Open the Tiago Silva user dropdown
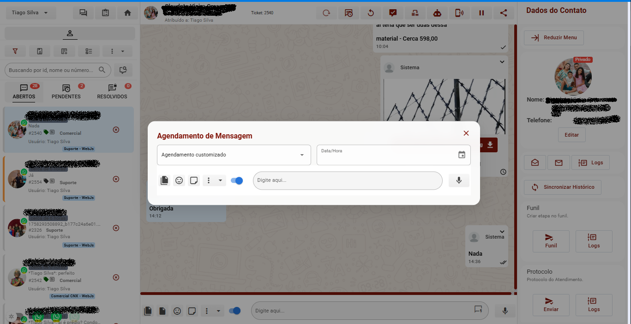 point(30,13)
